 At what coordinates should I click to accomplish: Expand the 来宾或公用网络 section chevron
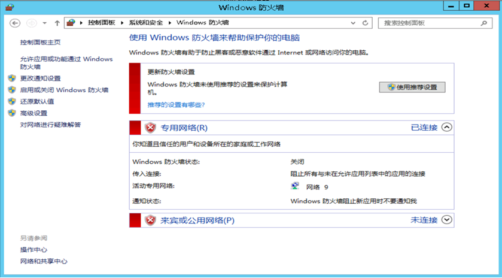(x=446, y=220)
